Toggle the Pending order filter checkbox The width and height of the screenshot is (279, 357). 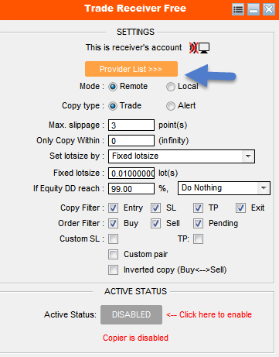point(198,224)
